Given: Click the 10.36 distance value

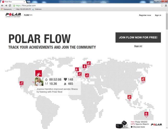Looking at the screenshot, I should click(53, 84).
